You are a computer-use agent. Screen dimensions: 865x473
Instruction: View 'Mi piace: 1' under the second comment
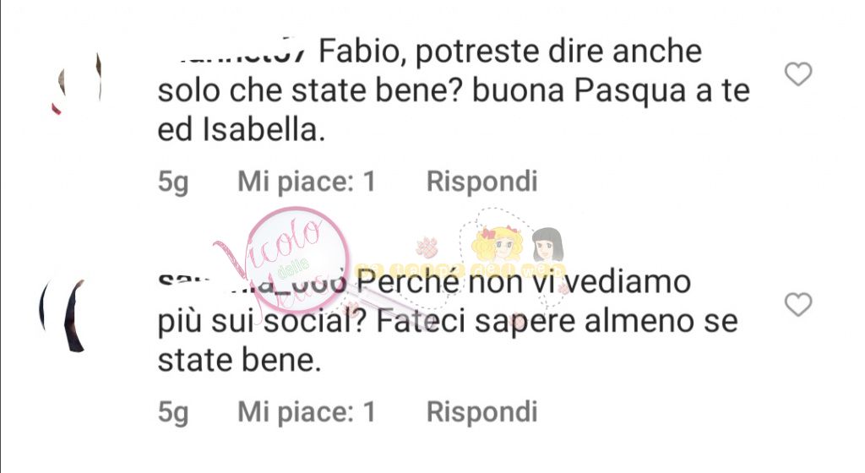coord(307,412)
